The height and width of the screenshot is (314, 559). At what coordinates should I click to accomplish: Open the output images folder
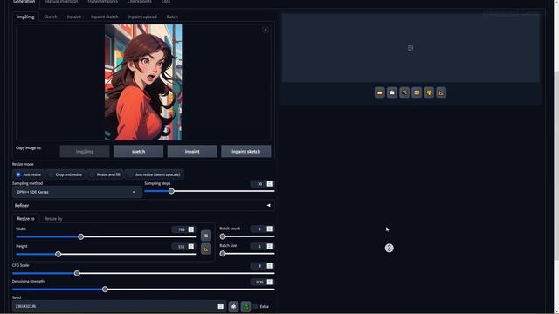click(x=380, y=92)
